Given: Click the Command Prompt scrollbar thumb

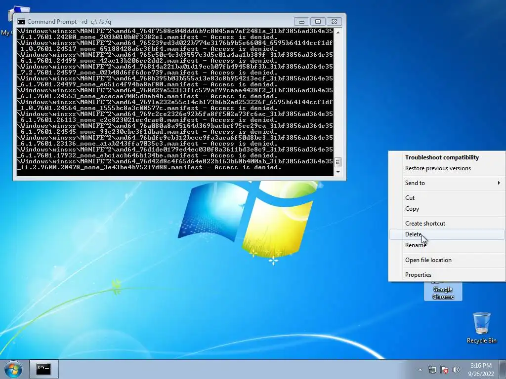Looking at the screenshot, I should coord(338,162).
